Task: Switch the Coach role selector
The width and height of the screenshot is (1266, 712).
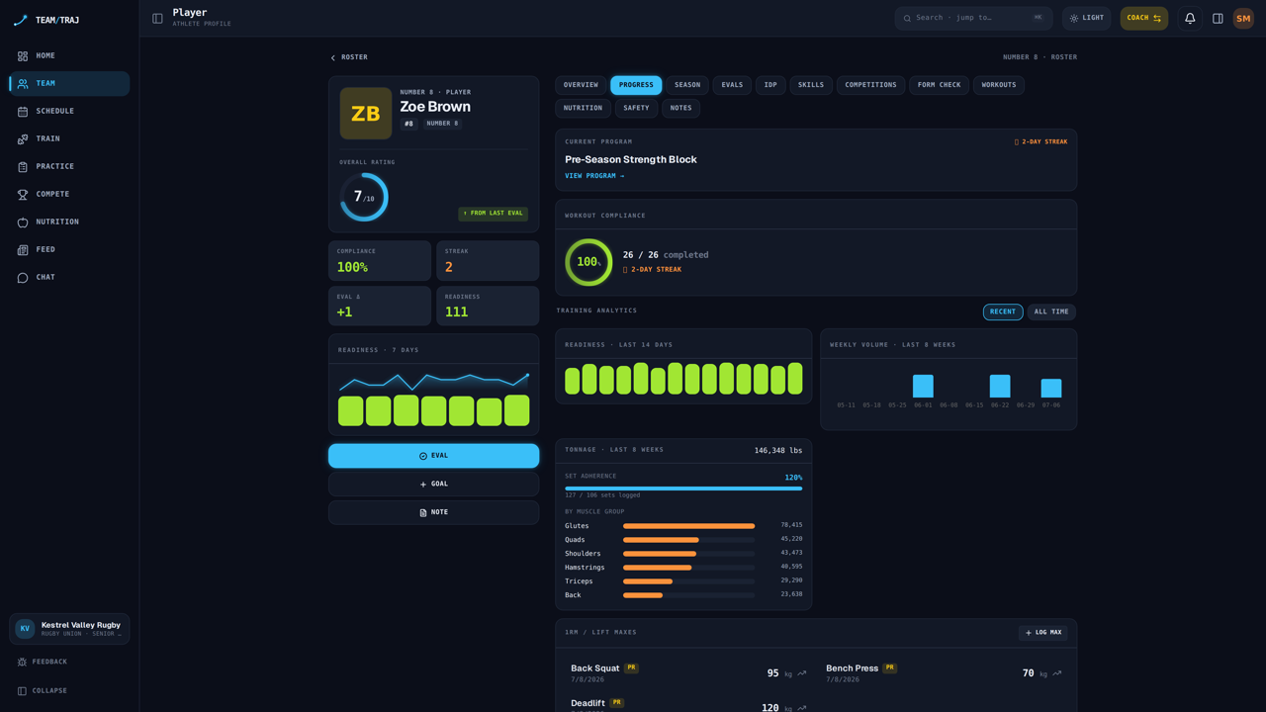Action: (1143, 18)
